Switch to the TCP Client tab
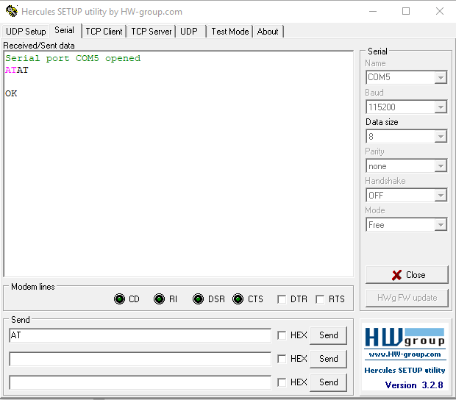 coord(104,32)
